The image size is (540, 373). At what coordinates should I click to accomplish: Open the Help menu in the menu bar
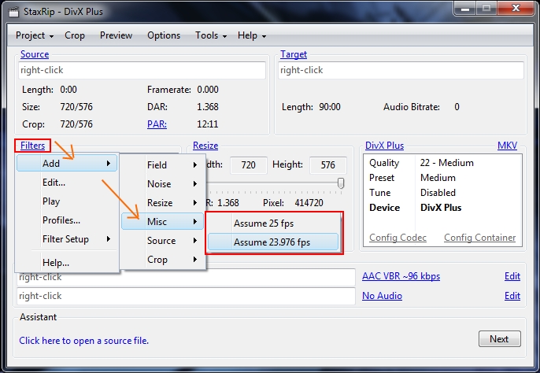pyautogui.click(x=252, y=35)
